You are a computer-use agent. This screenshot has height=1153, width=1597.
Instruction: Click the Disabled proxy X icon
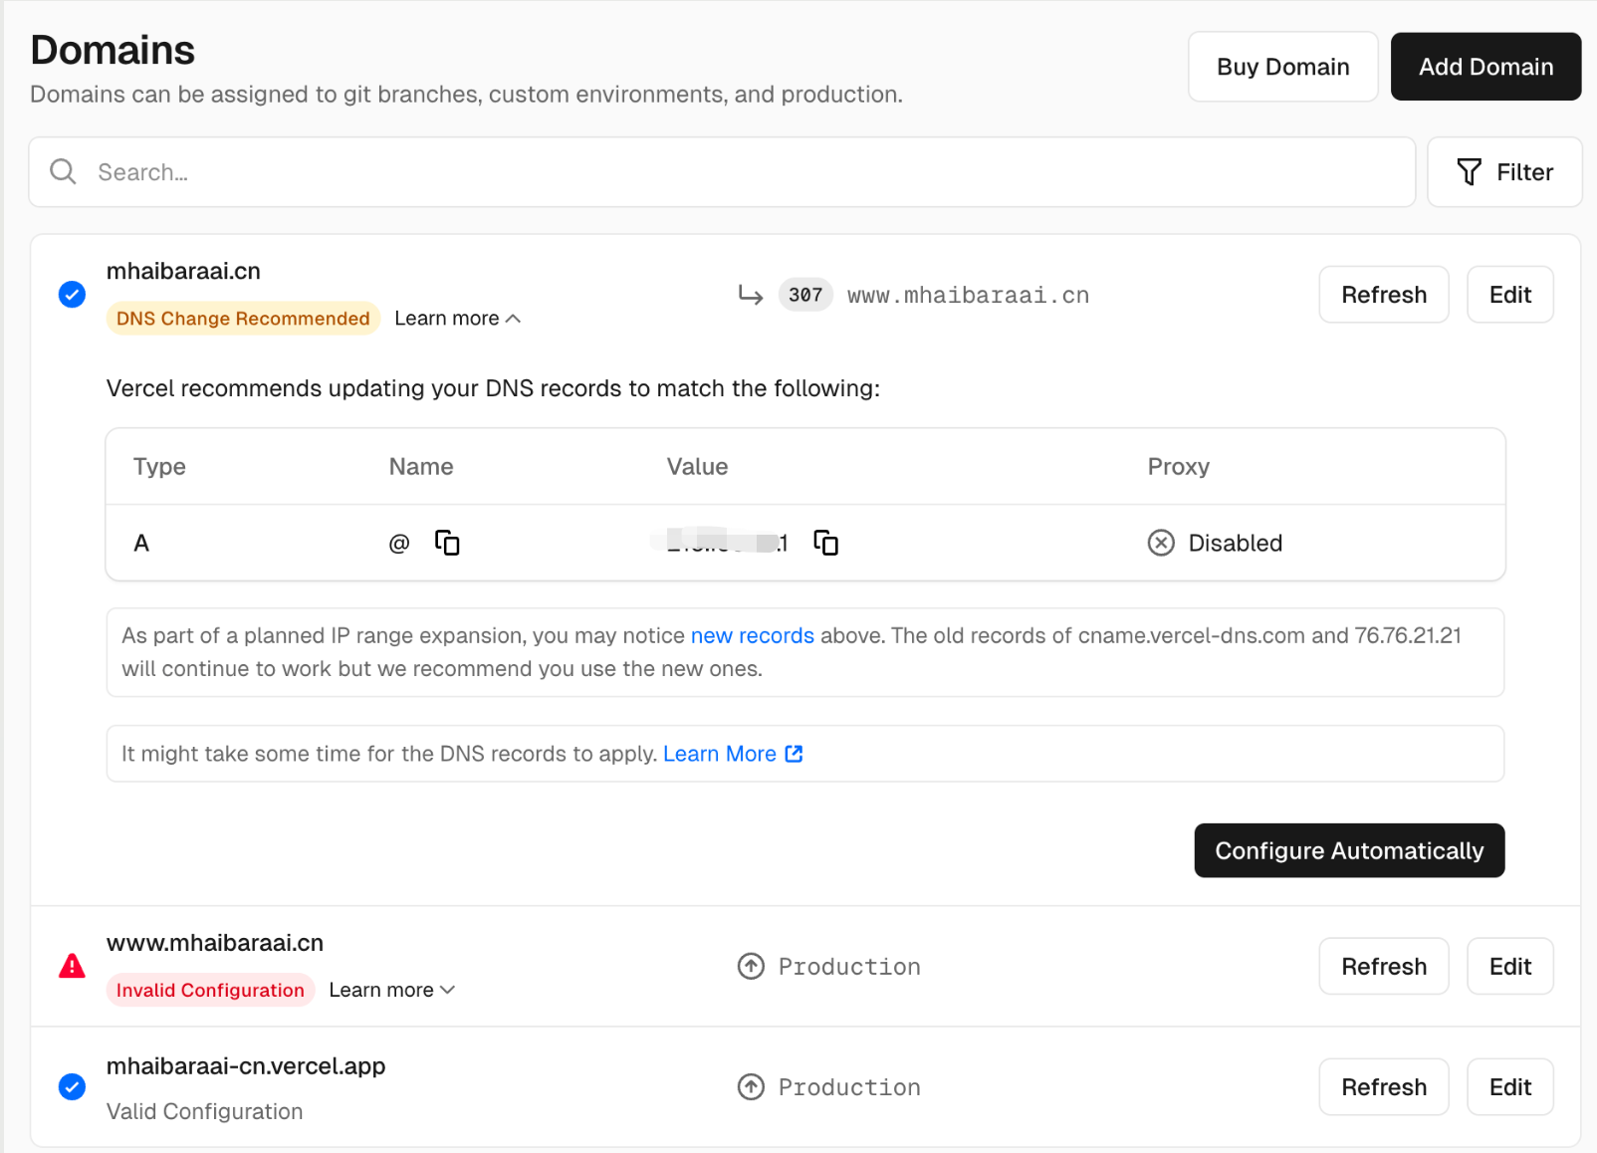pyautogui.click(x=1161, y=543)
